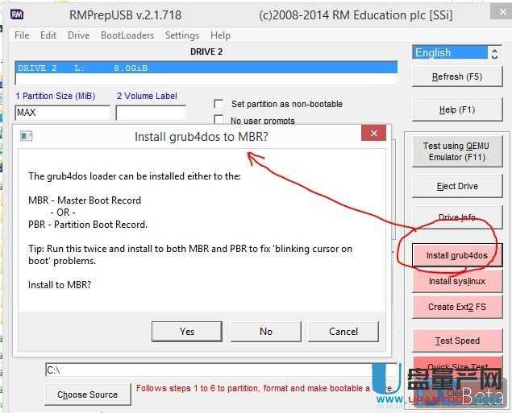
Task: Open the Settings menu
Action: [x=182, y=35]
